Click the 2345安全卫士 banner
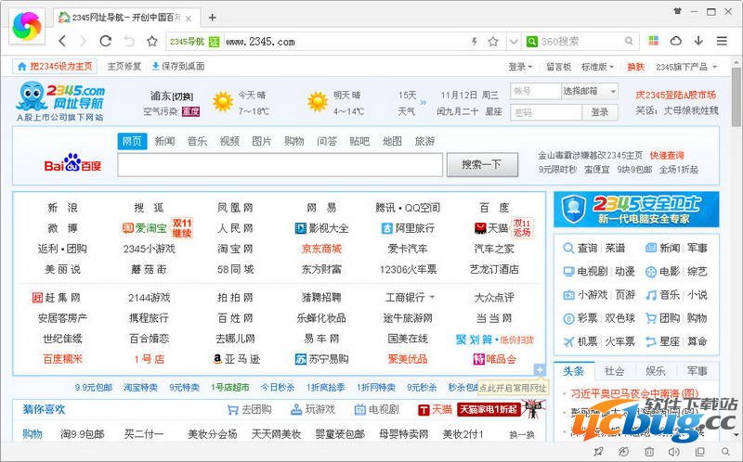 point(636,210)
